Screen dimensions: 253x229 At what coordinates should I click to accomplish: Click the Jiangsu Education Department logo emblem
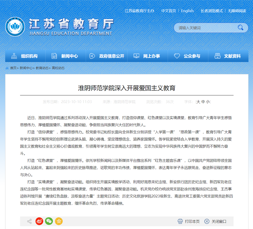[15, 27]
